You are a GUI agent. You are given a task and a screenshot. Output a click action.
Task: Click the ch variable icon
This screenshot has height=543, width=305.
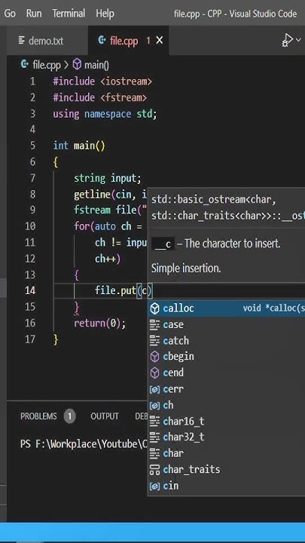[x=154, y=405]
